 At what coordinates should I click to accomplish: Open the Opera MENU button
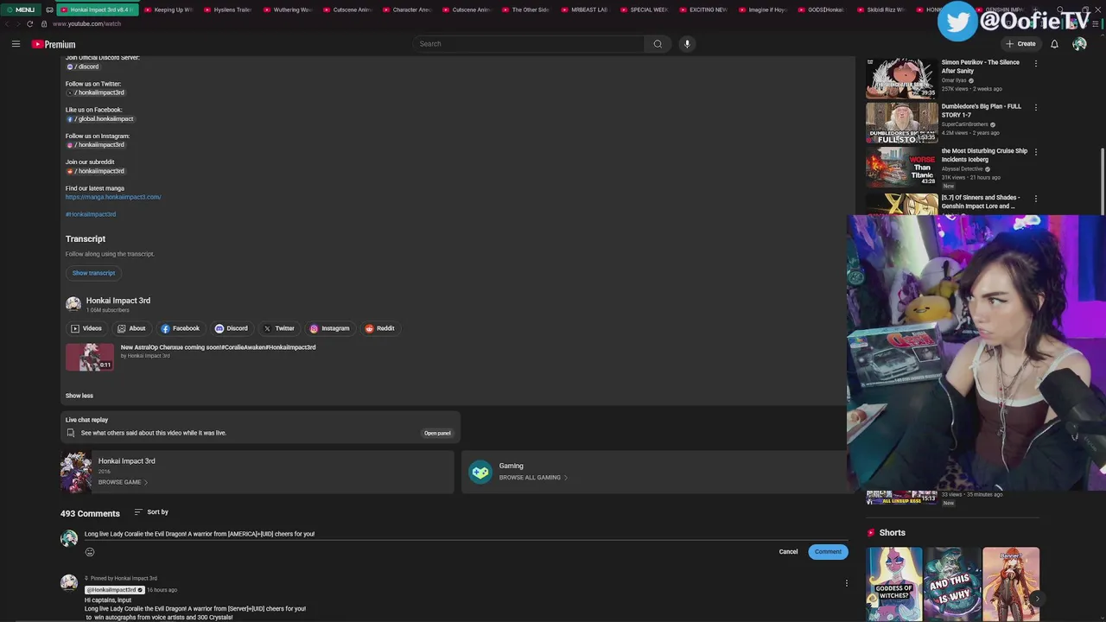[21, 10]
